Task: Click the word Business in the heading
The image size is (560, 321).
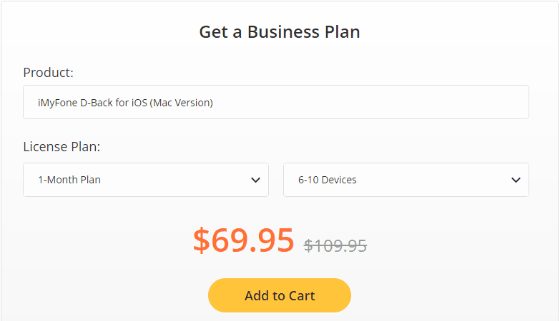Action: coord(282,32)
